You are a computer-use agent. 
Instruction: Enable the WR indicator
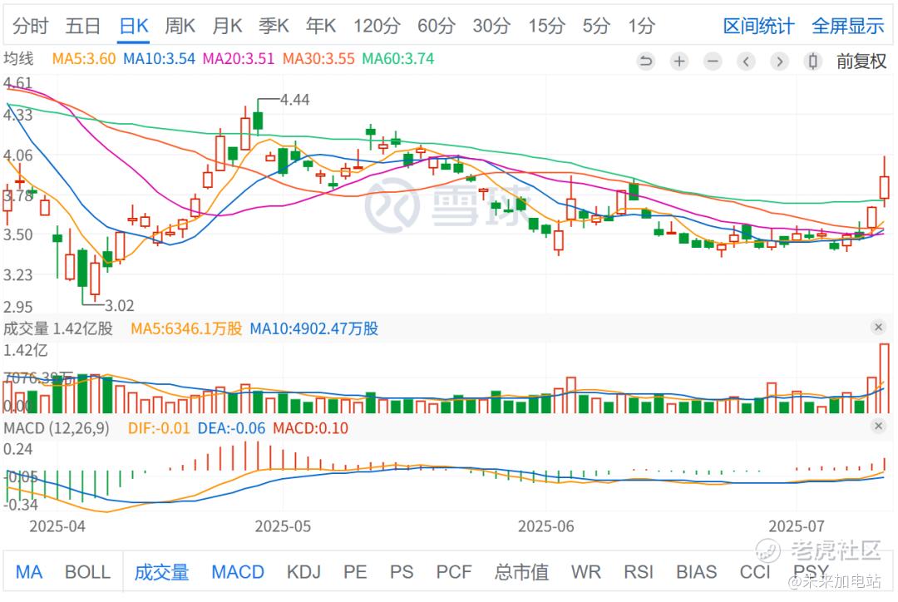tap(586, 571)
